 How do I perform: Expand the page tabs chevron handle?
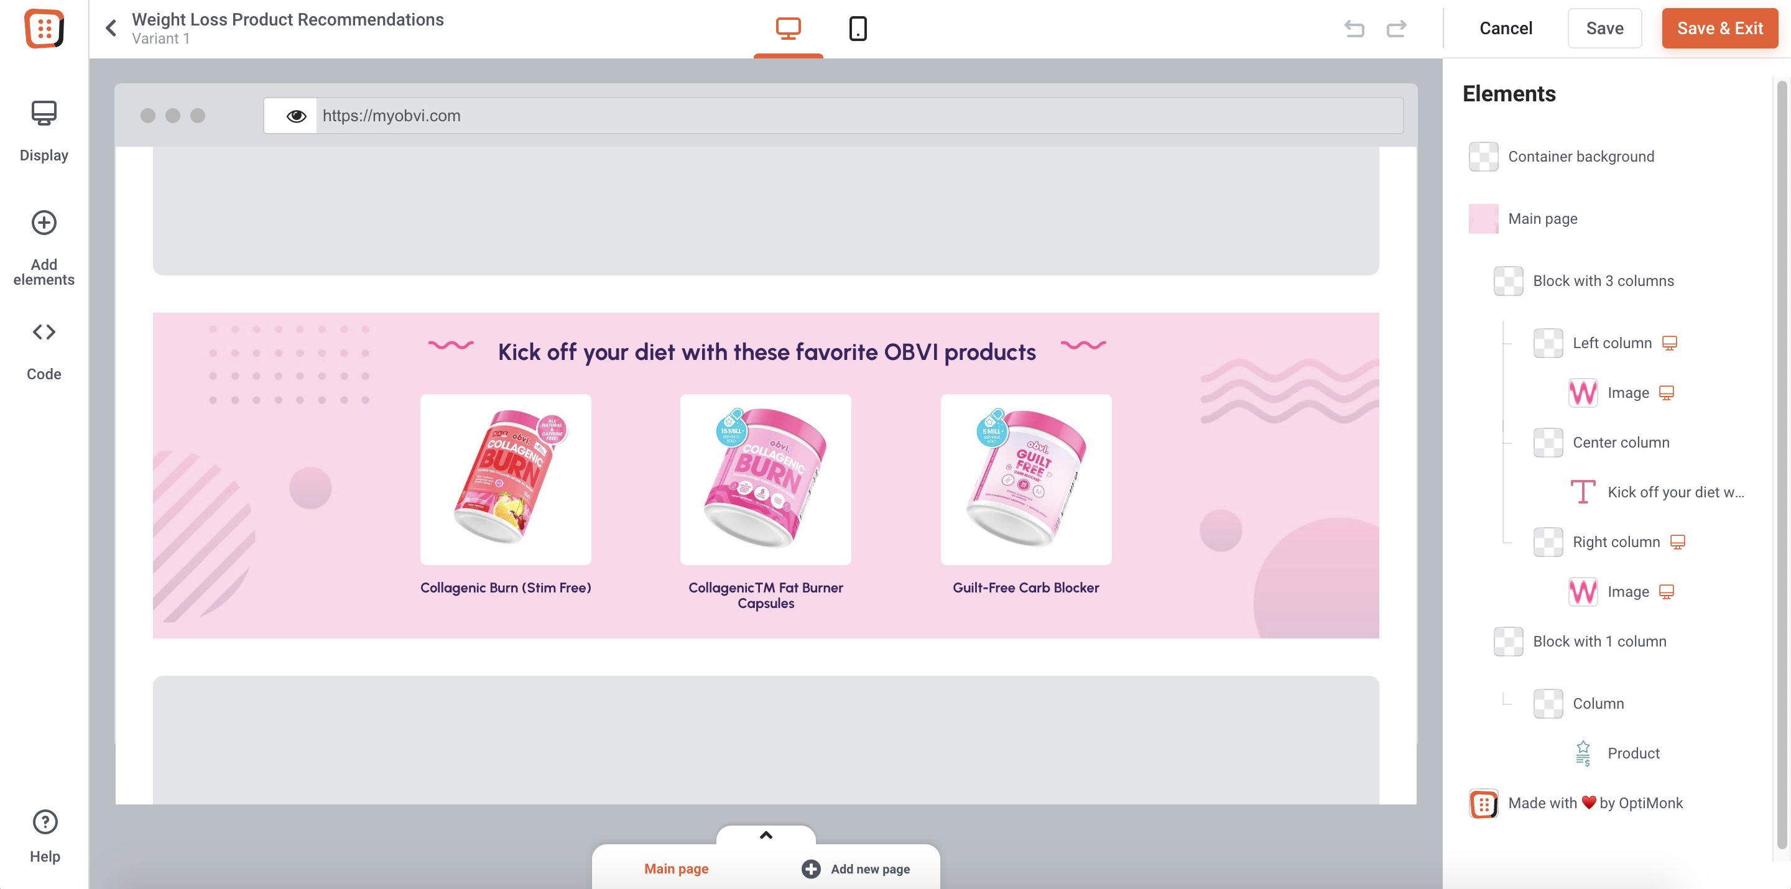click(x=766, y=836)
